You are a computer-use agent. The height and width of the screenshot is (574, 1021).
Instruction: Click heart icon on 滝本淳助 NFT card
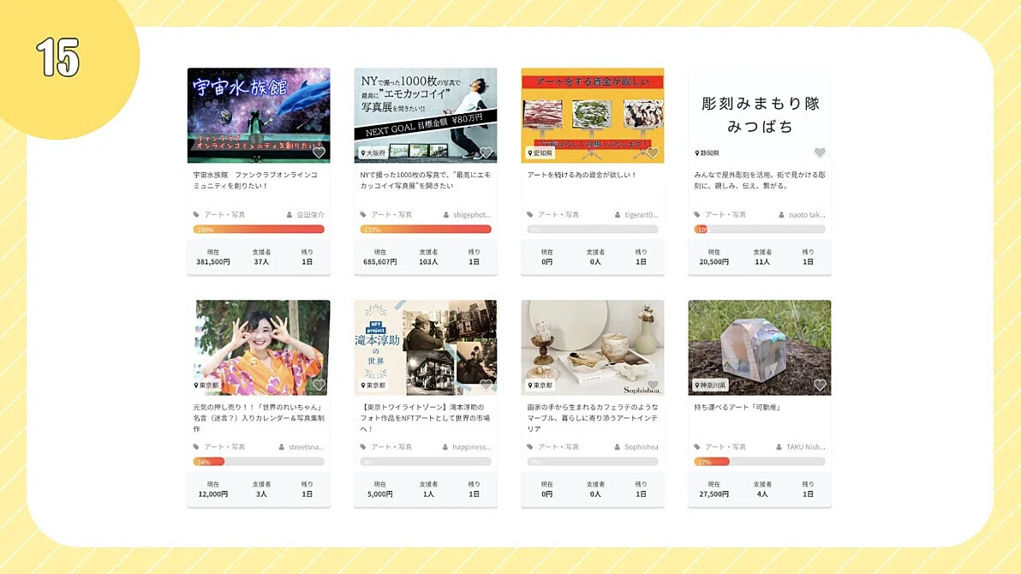click(x=486, y=385)
